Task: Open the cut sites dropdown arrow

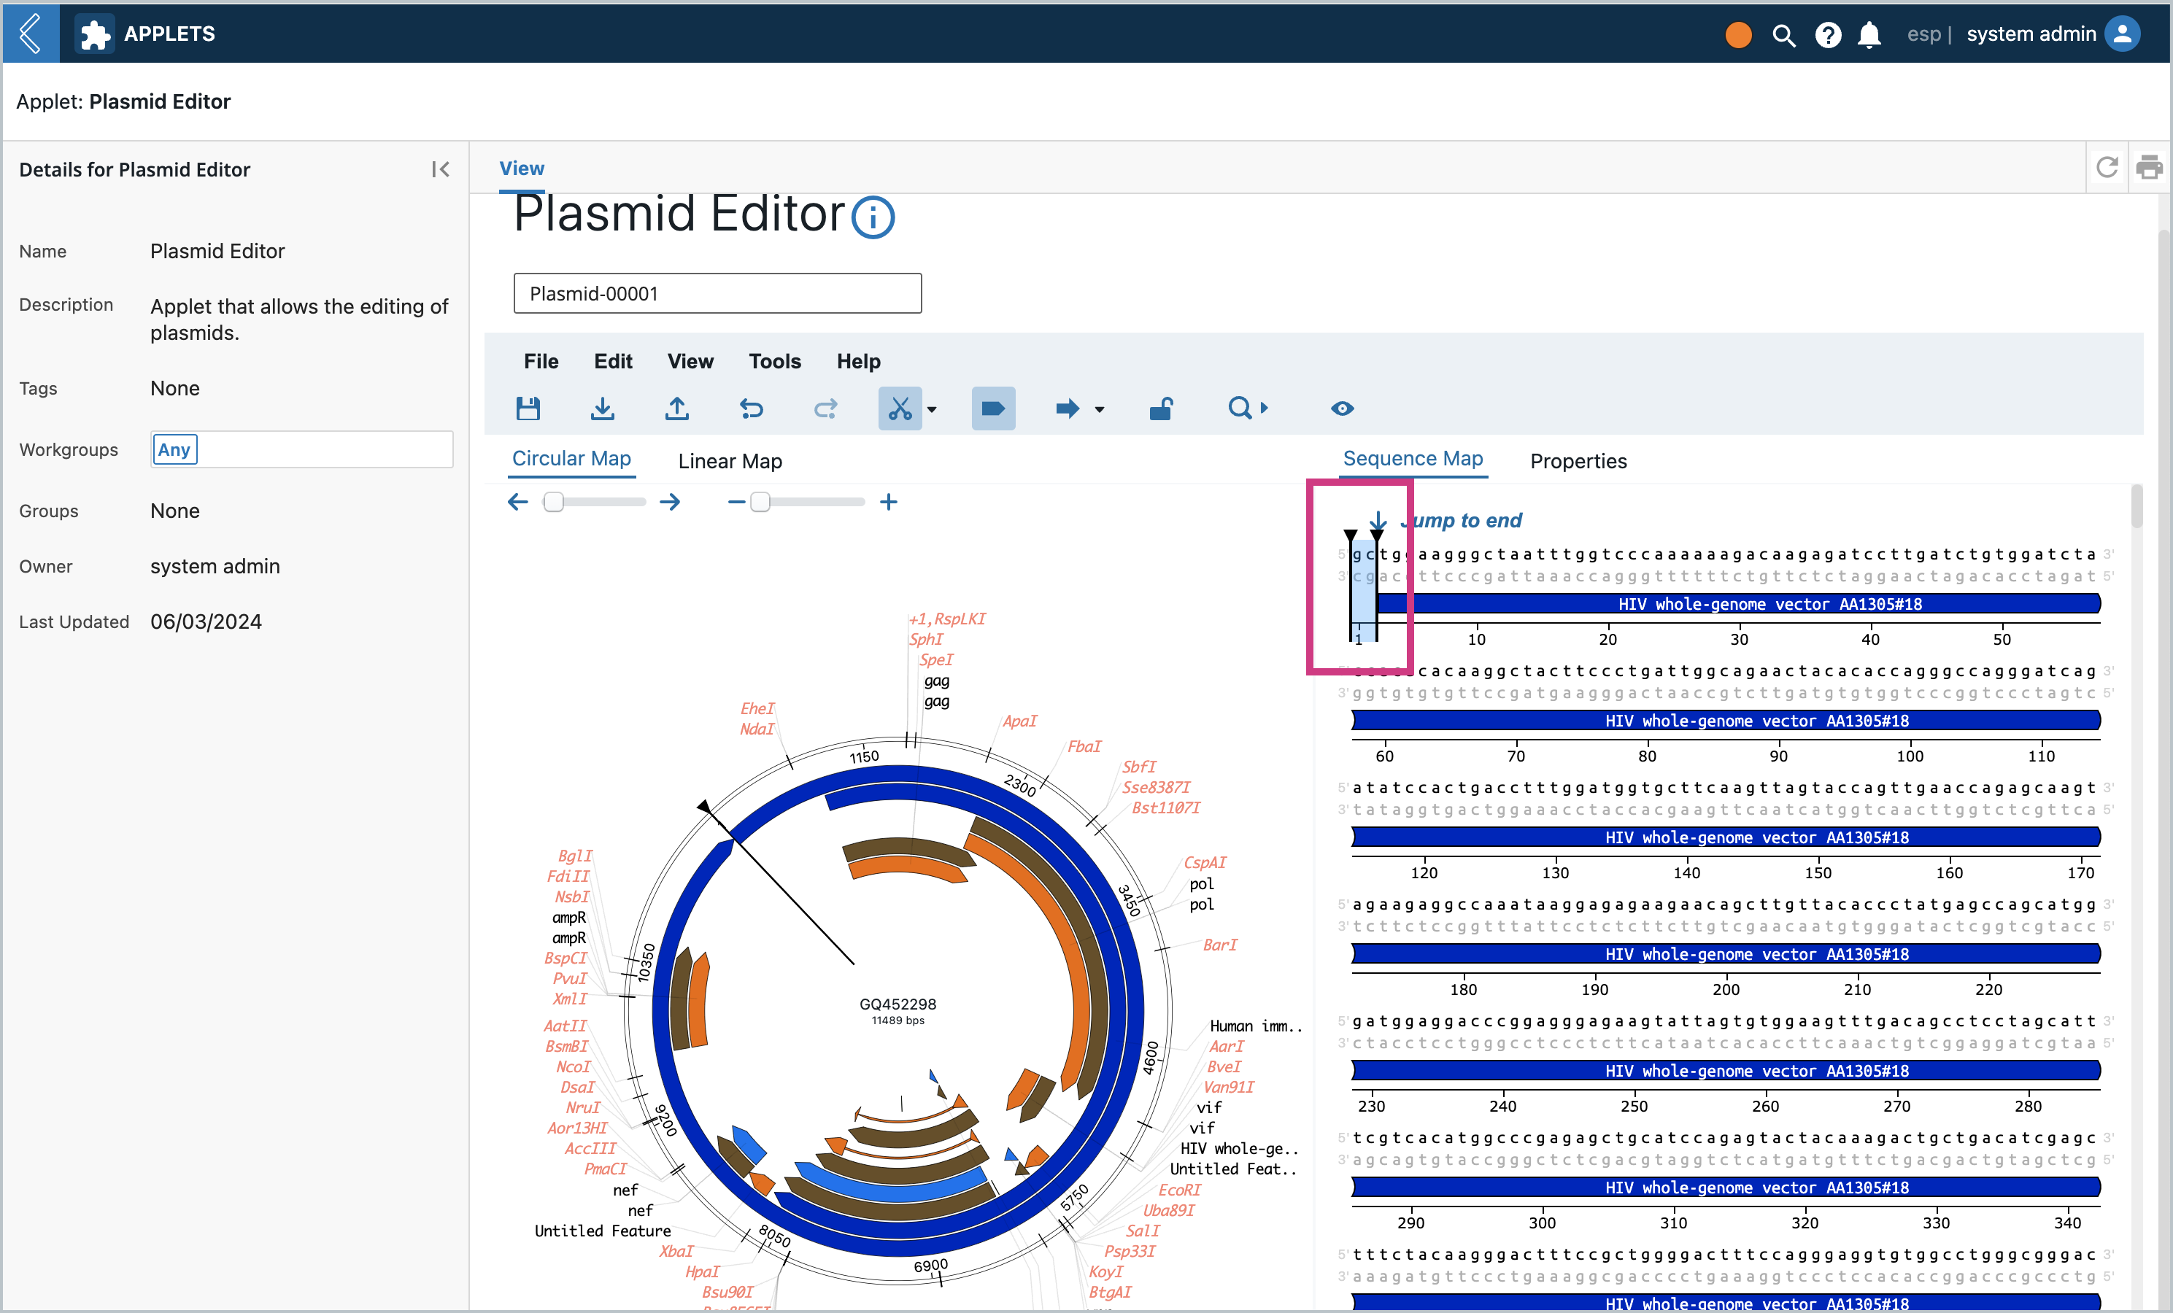Action: pyautogui.click(x=932, y=409)
